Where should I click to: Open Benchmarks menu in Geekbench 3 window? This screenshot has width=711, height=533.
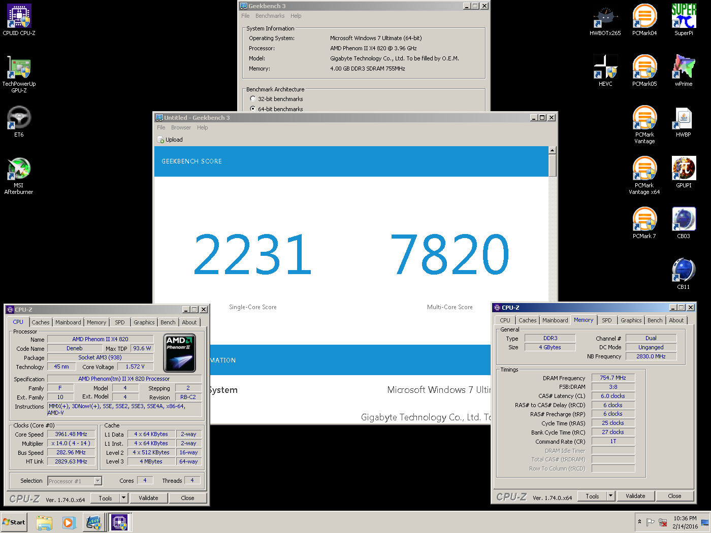pos(270,16)
